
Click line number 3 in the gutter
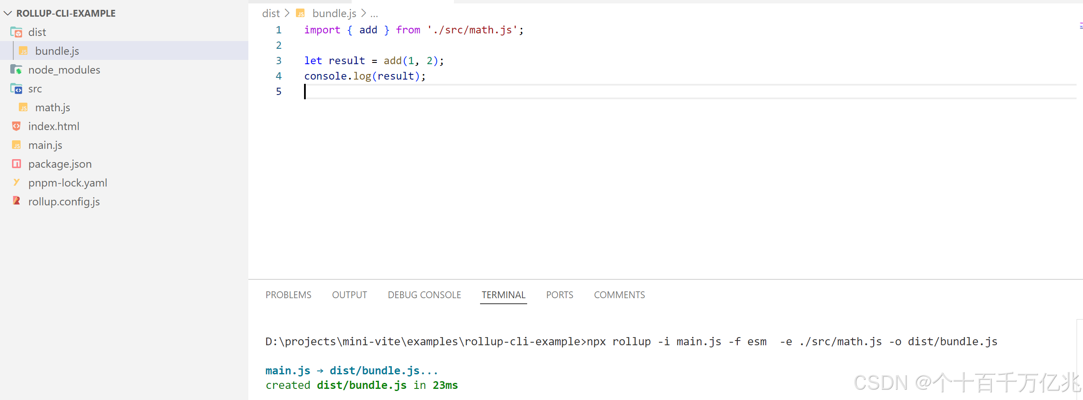(279, 61)
